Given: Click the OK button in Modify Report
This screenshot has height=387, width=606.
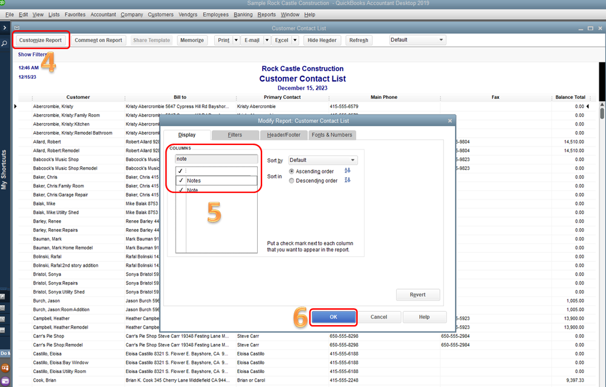Looking at the screenshot, I should click(x=334, y=317).
